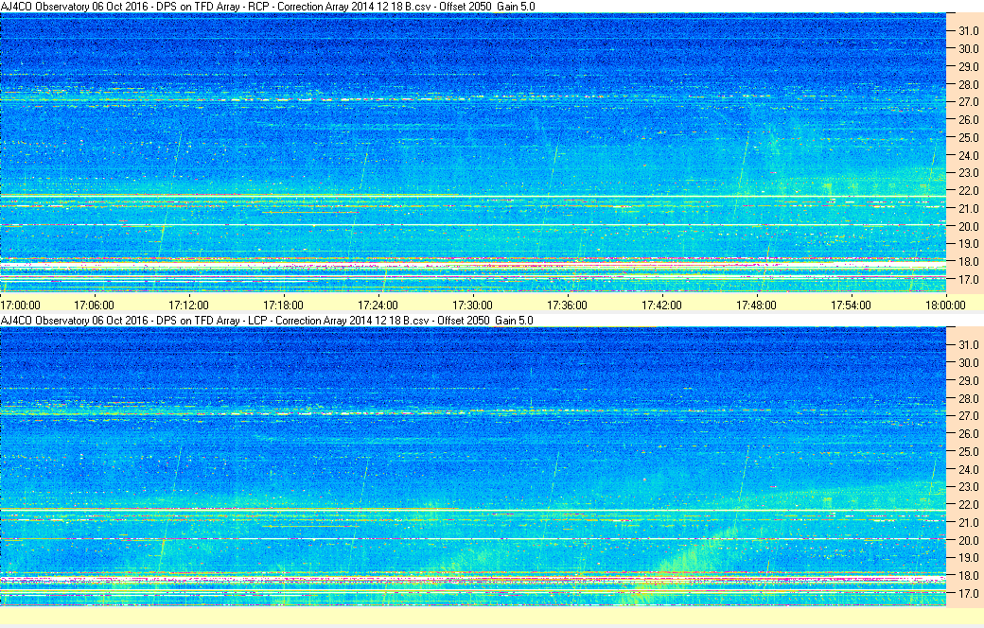Pick the 26.0 frequency label on LCP plot

[x=968, y=433]
